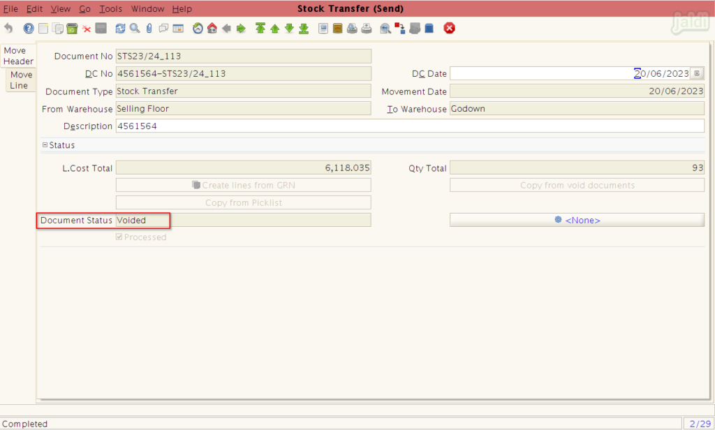Click the Completed status bar message
The width and height of the screenshot is (715, 430).
pos(24,424)
